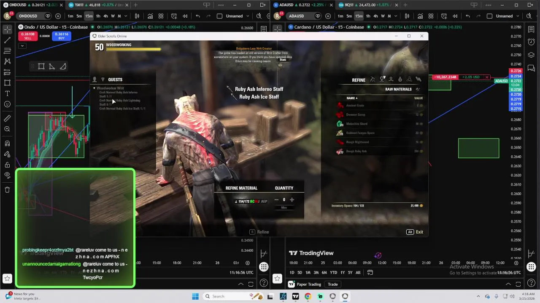Select 4h interval in ADAUSD window

click(376, 16)
